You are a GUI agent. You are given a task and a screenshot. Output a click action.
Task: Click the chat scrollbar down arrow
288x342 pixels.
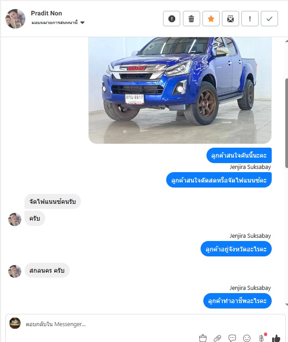287,304
